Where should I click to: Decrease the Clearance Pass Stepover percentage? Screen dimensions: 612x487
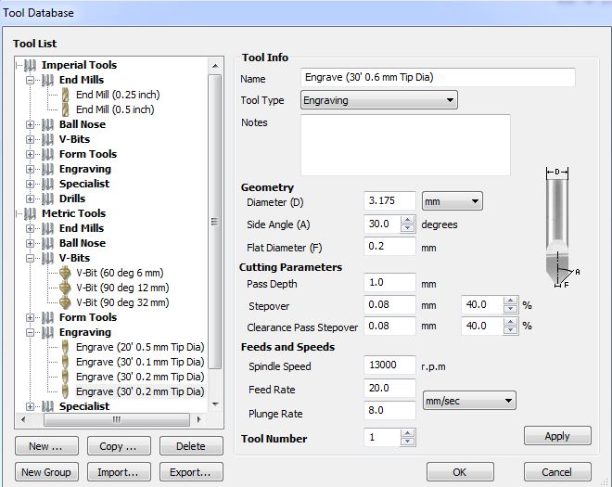pos(510,330)
